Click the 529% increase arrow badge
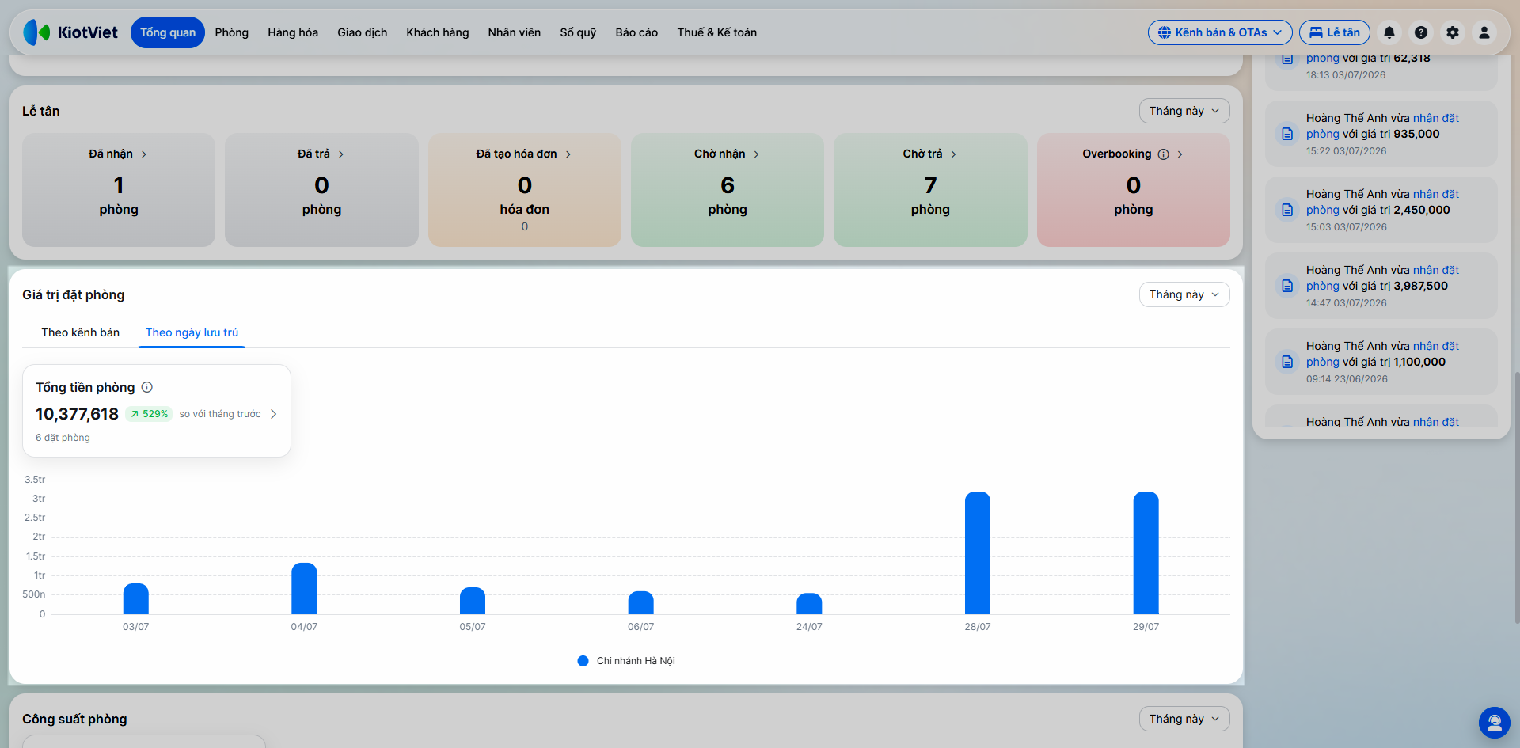The height and width of the screenshot is (748, 1520). coord(149,414)
